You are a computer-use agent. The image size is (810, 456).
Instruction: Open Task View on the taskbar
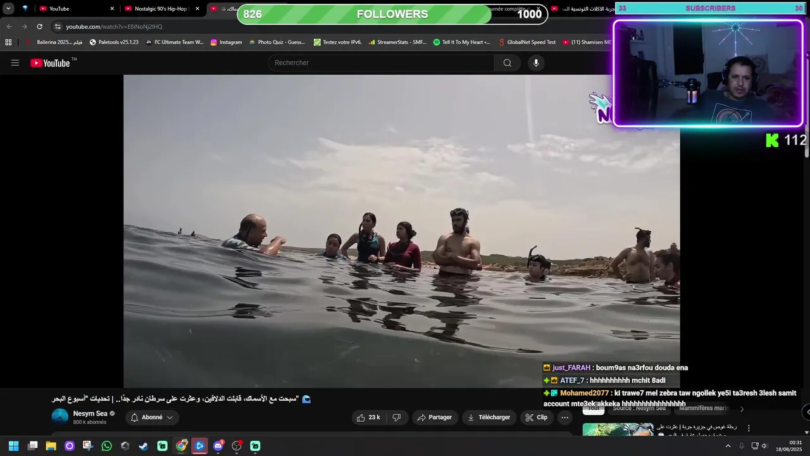point(32,446)
